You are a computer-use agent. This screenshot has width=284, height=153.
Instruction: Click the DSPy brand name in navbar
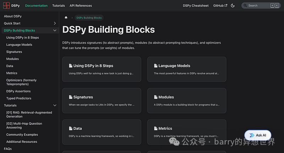coord(15,6)
